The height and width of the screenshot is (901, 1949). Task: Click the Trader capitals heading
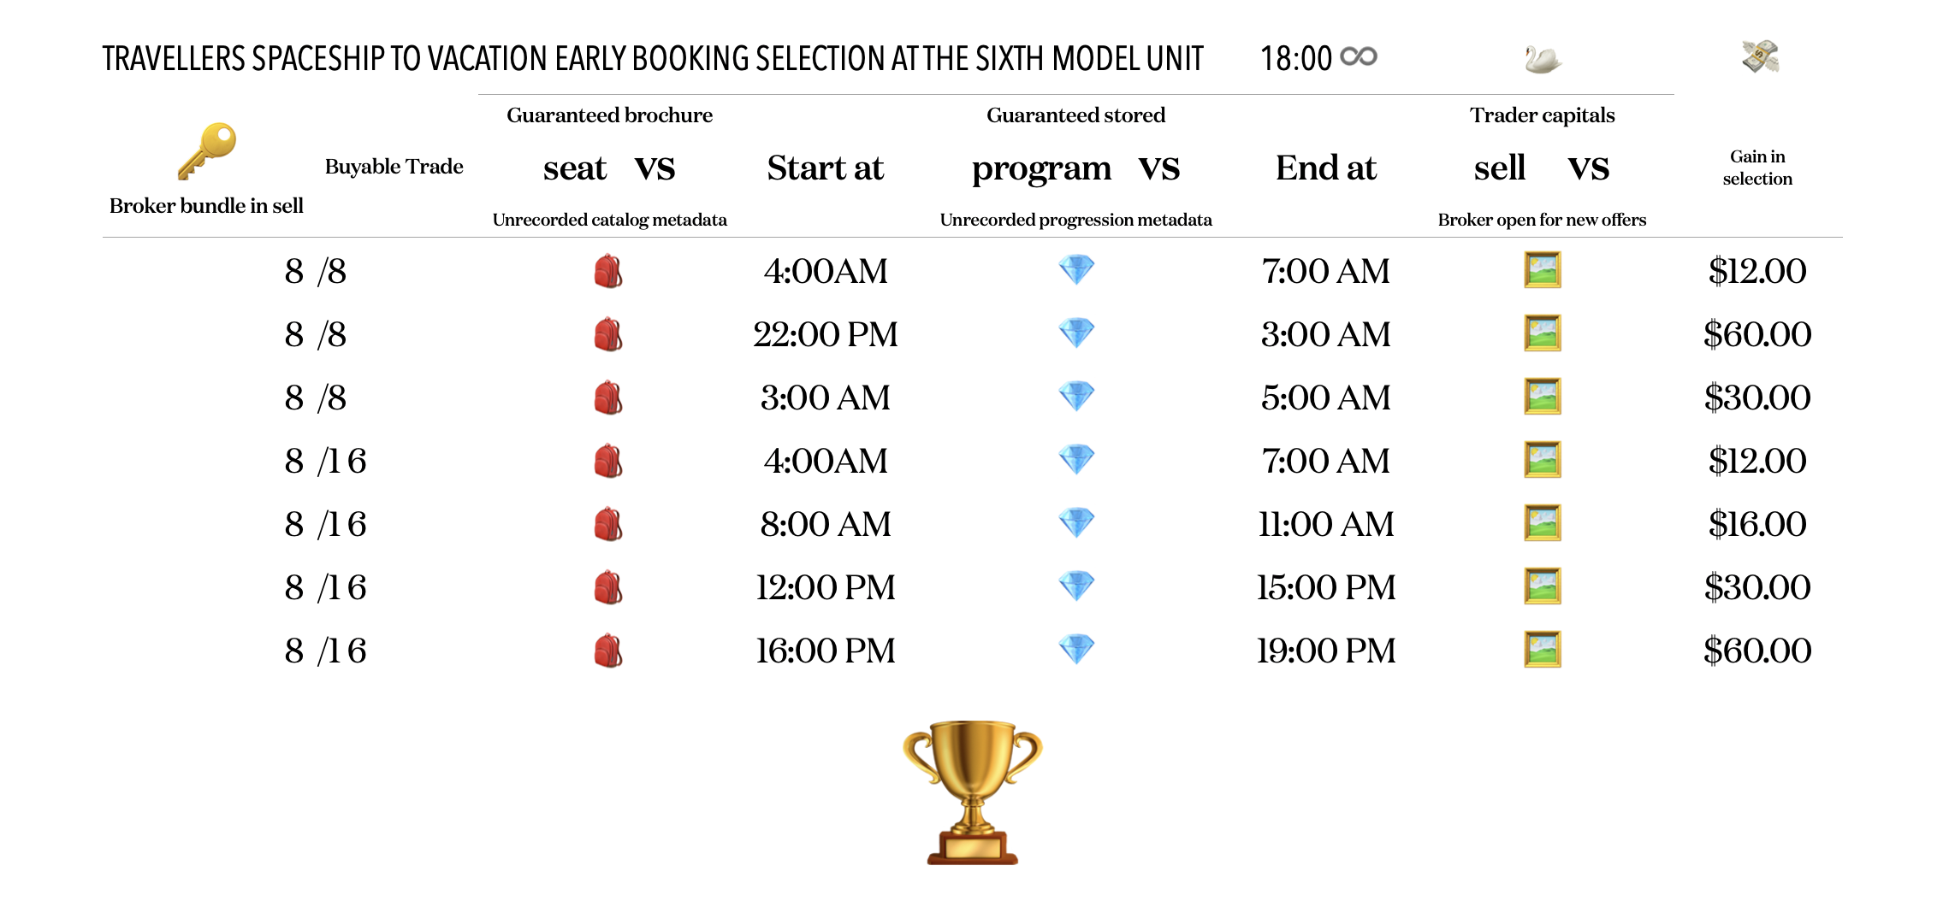[1542, 115]
